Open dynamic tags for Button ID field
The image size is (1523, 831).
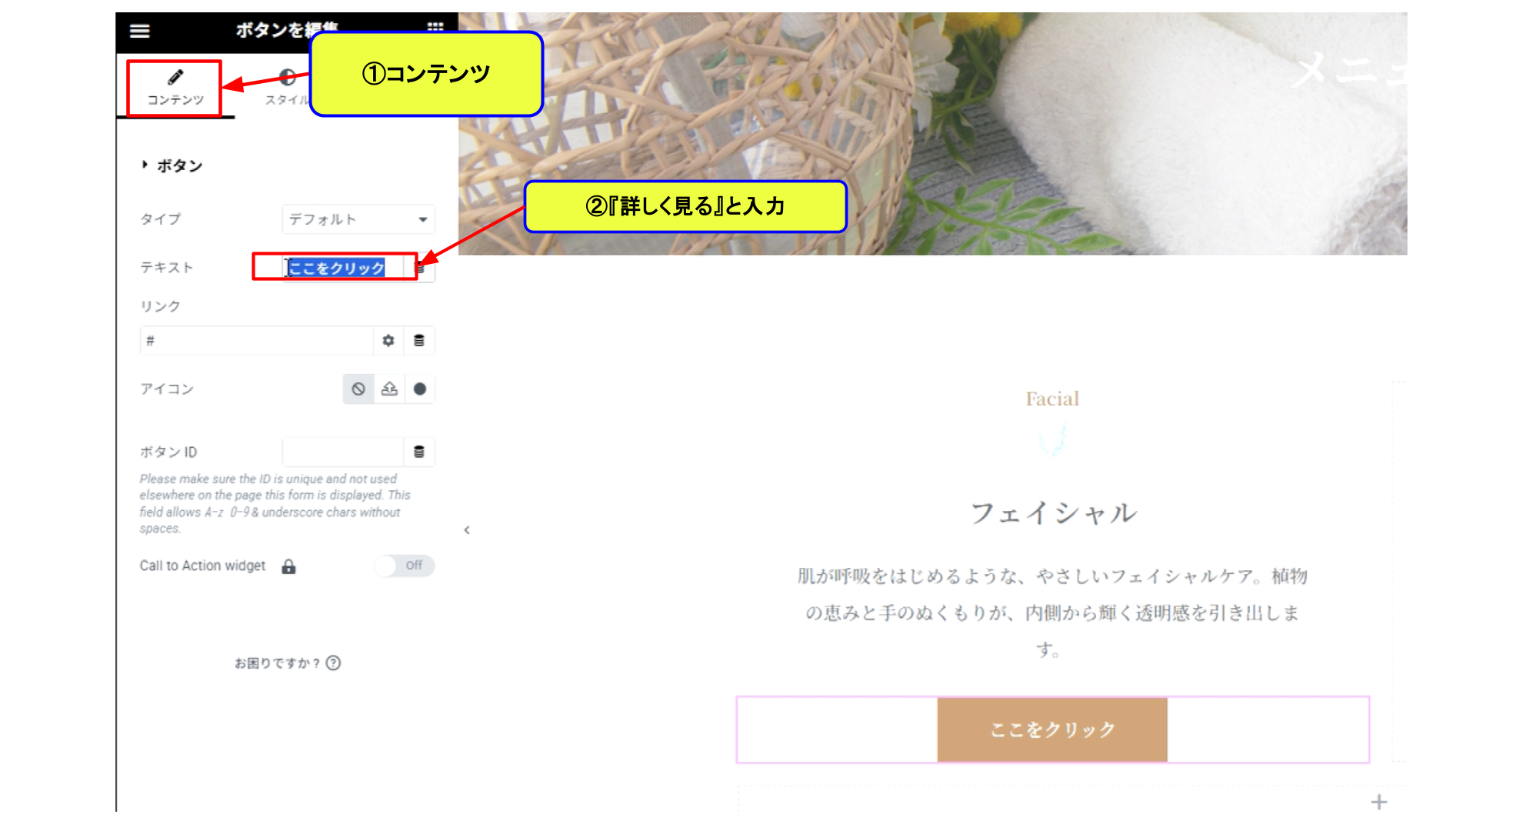click(419, 452)
